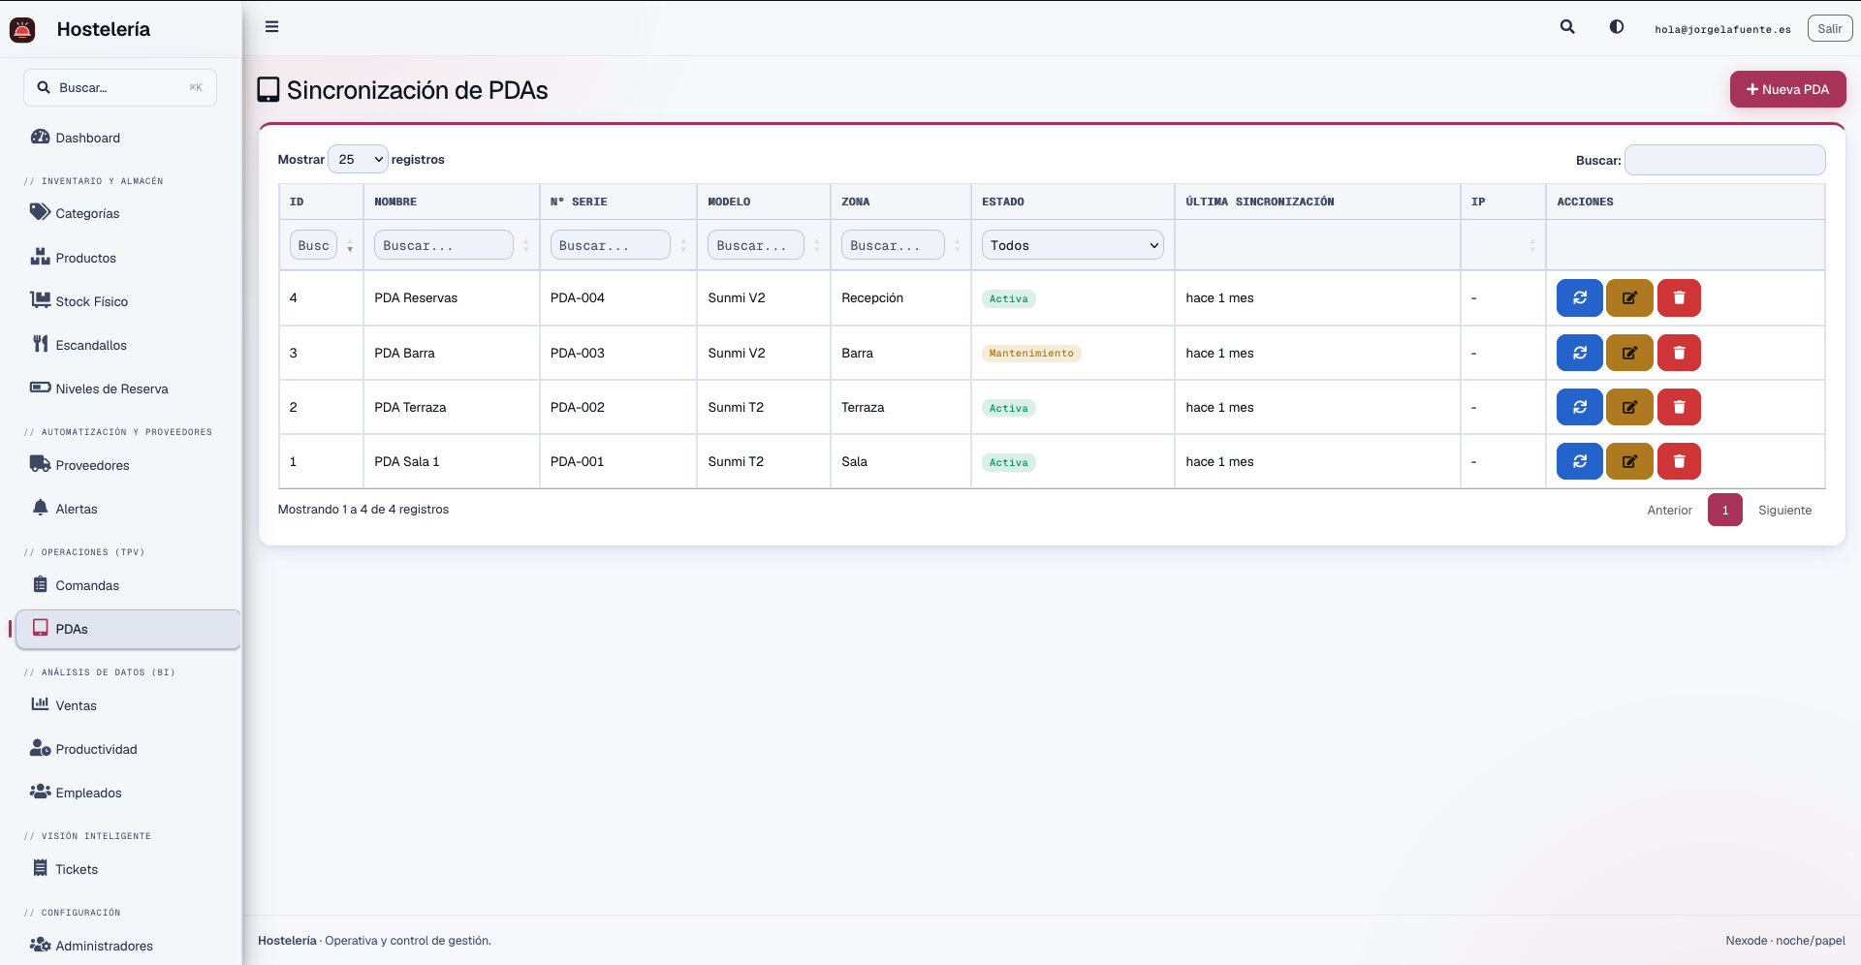Sort table by Nombre column arrows
This screenshot has height=965, width=1861.
[526, 246]
